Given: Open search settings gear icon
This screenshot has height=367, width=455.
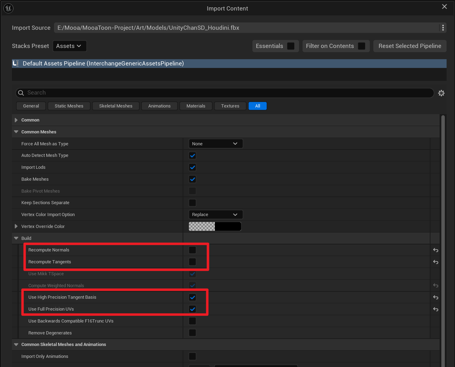Looking at the screenshot, I should (441, 93).
